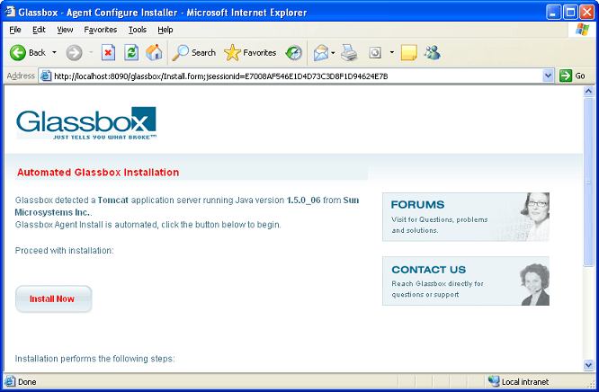
Task: Click the Glassbox logo
Action: 86,123
